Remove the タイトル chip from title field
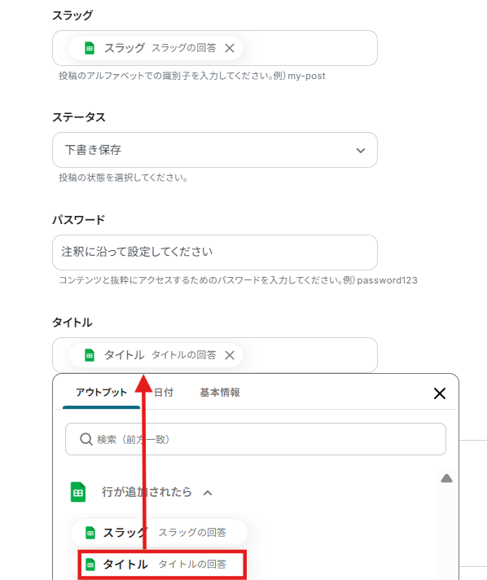Viewport: 487px width, 580px height. (230, 355)
